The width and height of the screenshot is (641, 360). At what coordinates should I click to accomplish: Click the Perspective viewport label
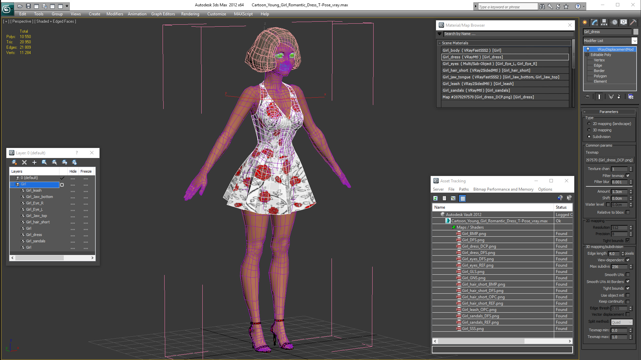coord(22,21)
